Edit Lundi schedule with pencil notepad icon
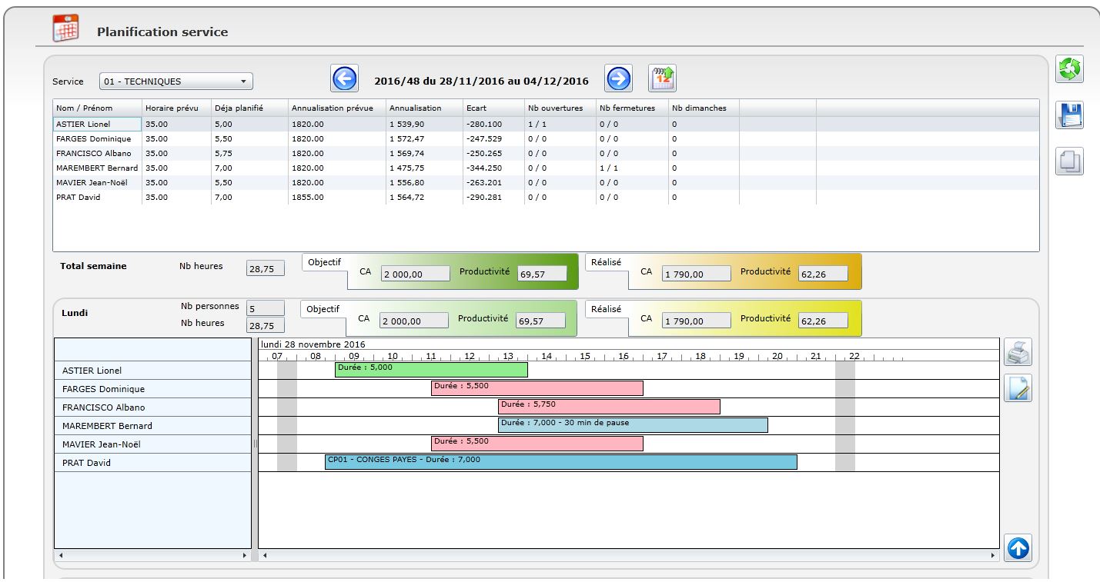Viewport: 1100px width, 582px height. click(x=1018, y=388)
